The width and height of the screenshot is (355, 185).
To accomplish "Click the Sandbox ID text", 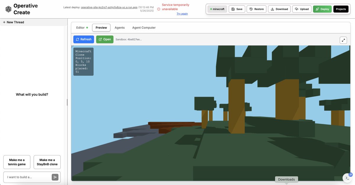I will click(129, 39).
